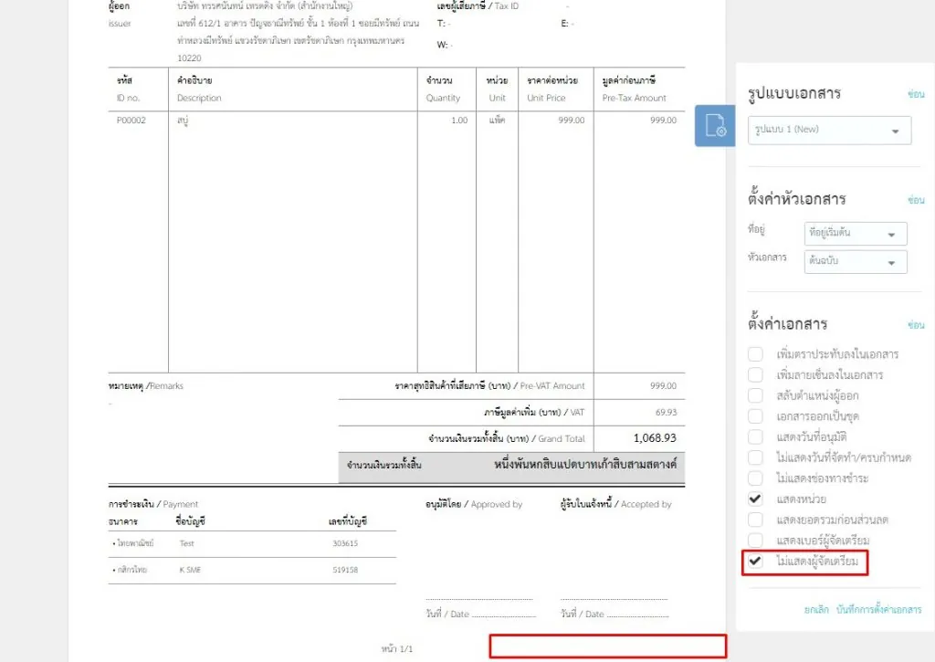Open the floating document settings icon

coord(713,126)
